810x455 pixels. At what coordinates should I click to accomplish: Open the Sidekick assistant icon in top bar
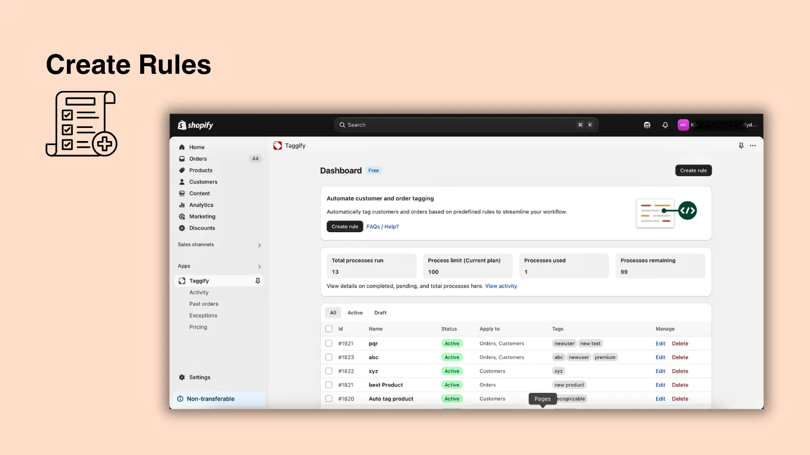pos(647,125)
